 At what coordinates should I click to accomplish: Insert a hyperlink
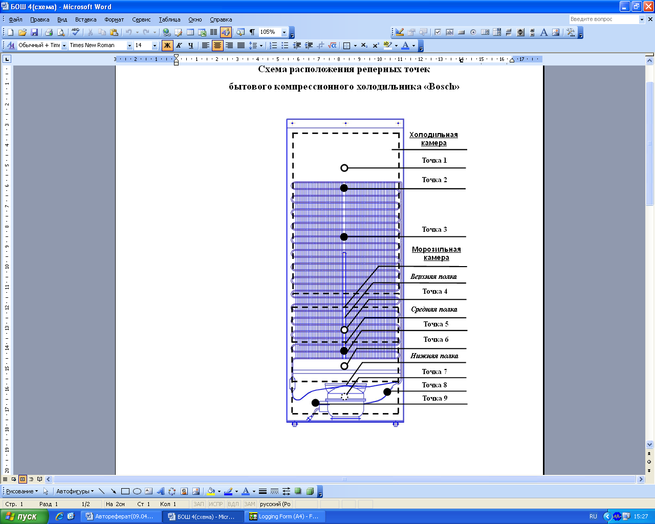pos(166,32)
